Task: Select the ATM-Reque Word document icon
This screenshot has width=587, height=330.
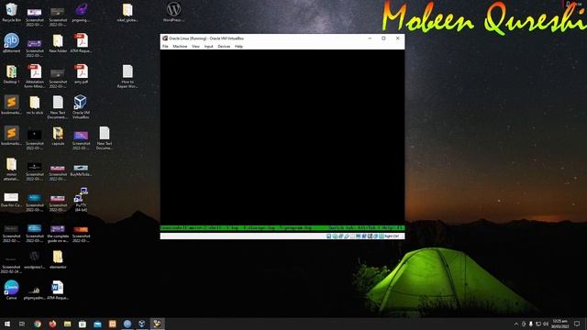Action: (x=58, y=290)
